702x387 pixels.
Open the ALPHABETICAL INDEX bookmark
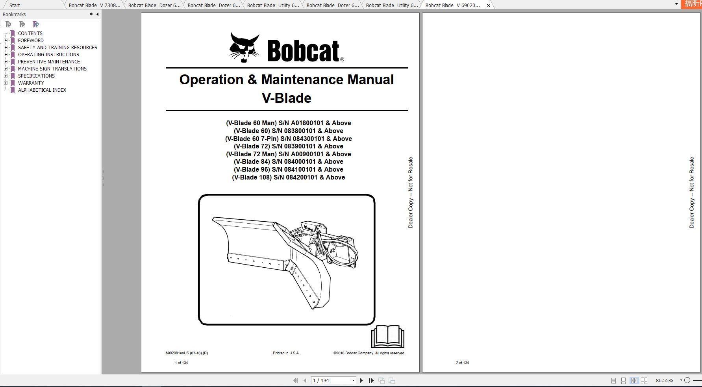click(x=42, y=90)
